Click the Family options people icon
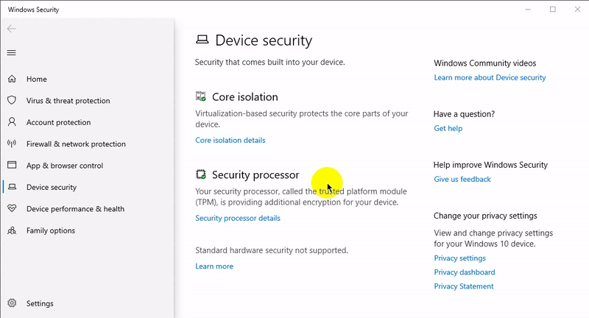Viewport: 589px width, 318px height. [12, 230]
